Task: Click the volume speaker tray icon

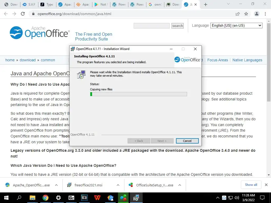Action: pyautogui.click(x=237, y=198)
